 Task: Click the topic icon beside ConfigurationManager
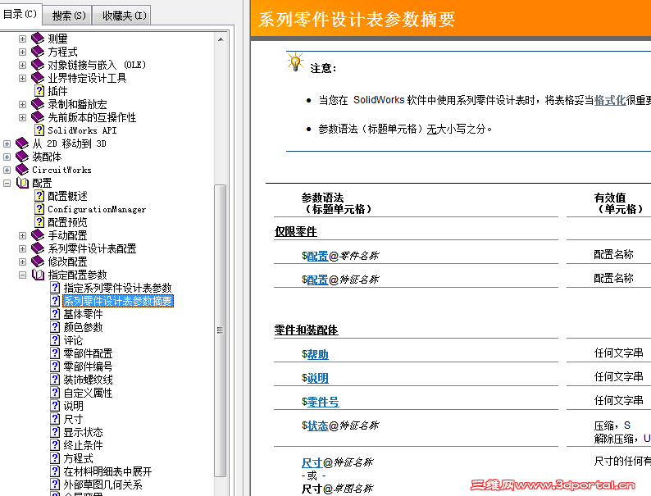(x=39, y=209)
